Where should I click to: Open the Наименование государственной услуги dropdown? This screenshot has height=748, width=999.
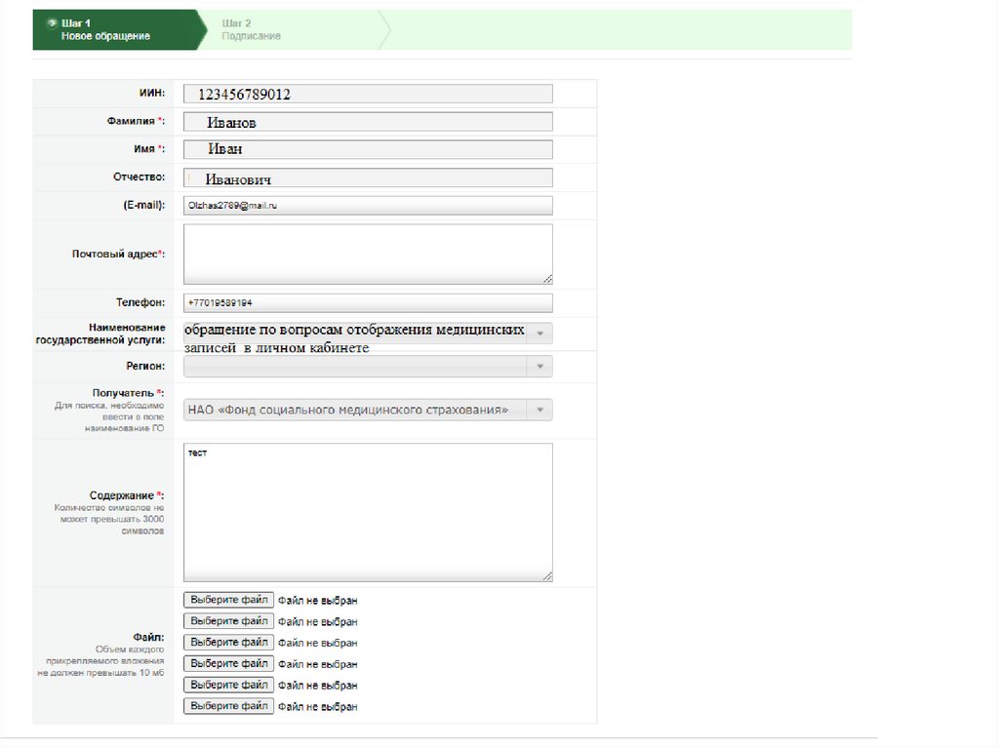pos(368,334)
